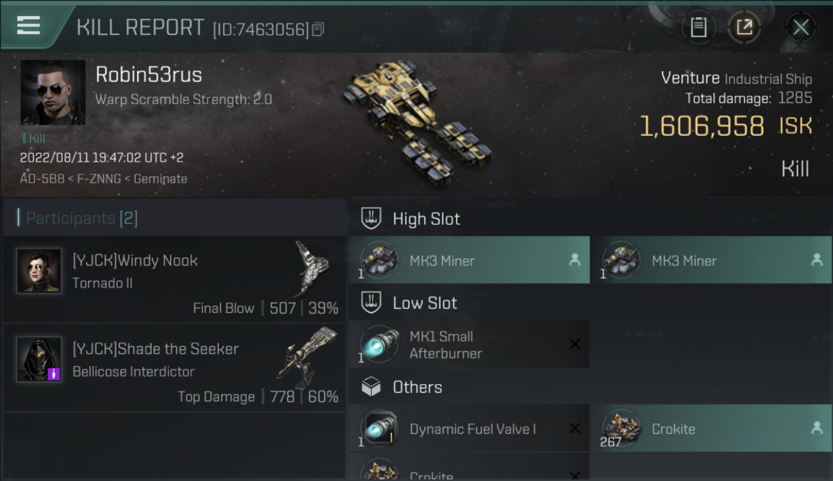The height and width of the screenshot is (481, 833).
Task: Select the second MK3 Miner module
Action: point(711,260)
